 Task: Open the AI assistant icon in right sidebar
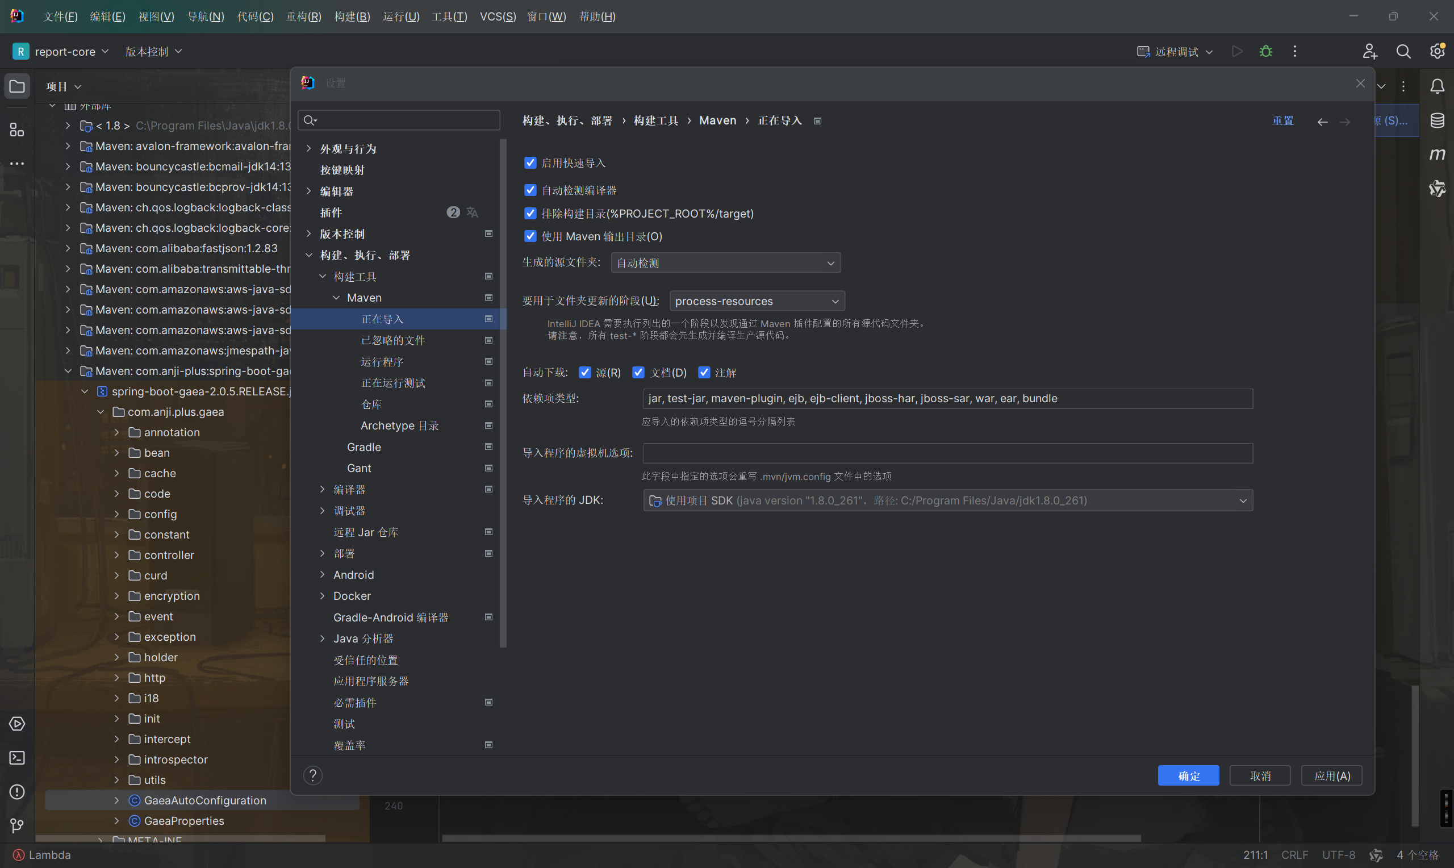point(1437,189)
